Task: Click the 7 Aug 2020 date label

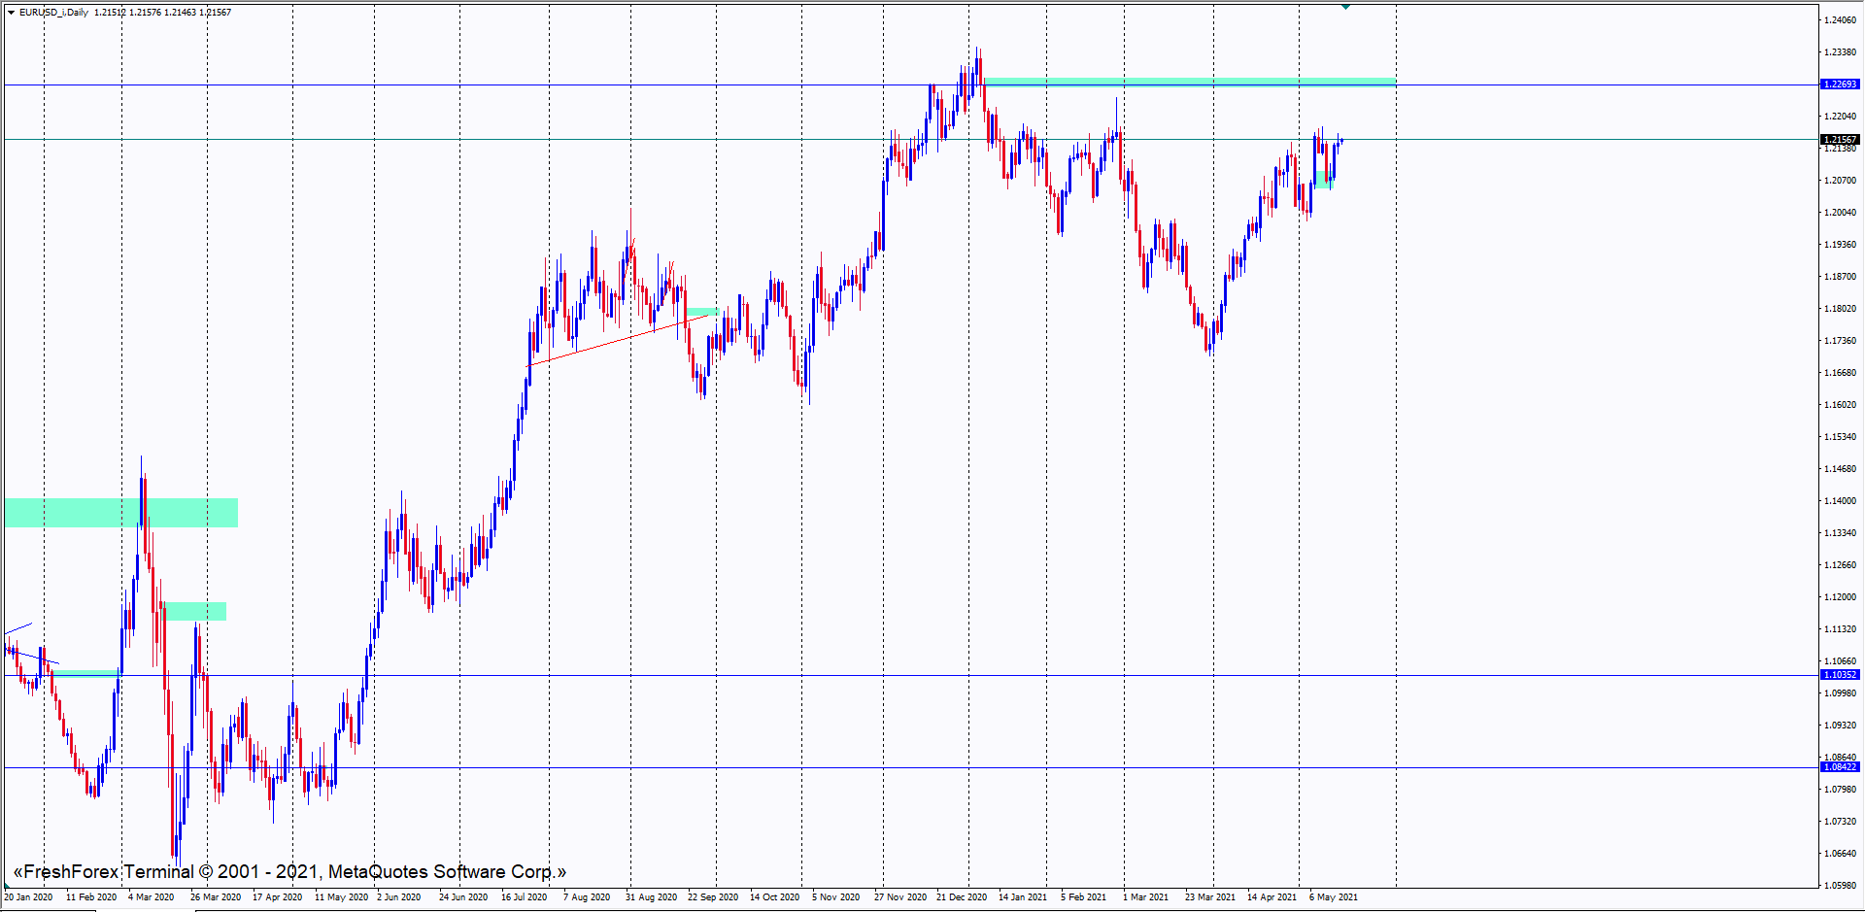Action: click(586, 897)
